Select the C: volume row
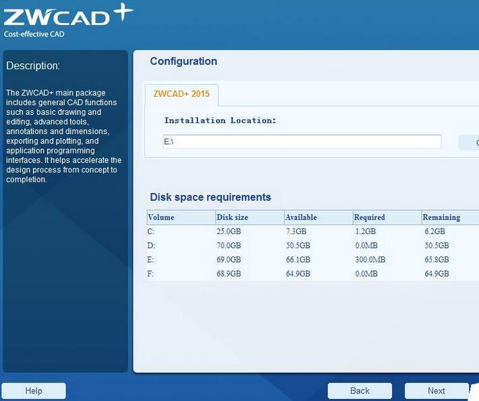 (x=313, y=231)
